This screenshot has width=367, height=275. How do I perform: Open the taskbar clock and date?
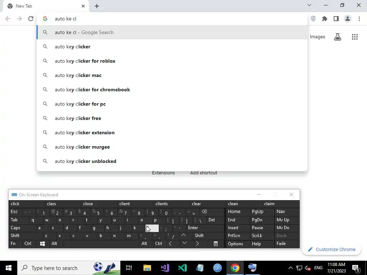[x=336, y=268]
